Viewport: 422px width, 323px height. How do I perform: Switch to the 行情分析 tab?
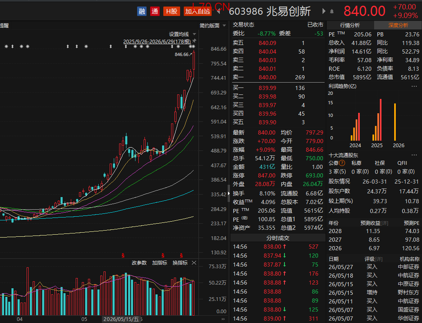350,25
